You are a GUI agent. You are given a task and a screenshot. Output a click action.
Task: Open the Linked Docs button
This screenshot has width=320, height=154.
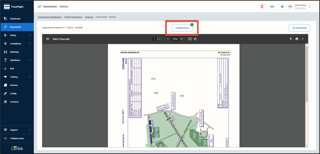point(182,28)
